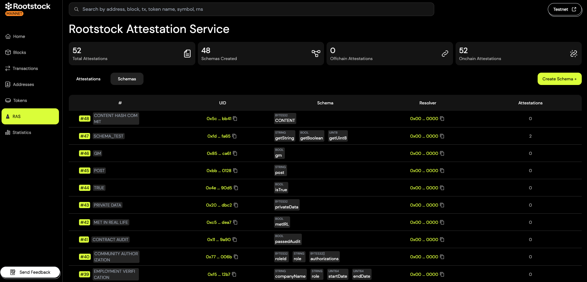The height and width of the screenshot is (282, 587).
Task: Click the Rootstock logo
Action: (28, 7)
